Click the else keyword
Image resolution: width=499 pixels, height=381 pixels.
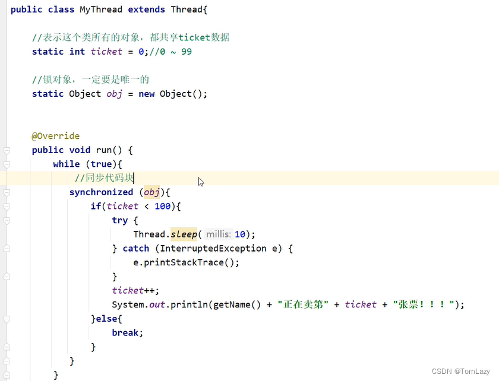[x=106, y=319]
